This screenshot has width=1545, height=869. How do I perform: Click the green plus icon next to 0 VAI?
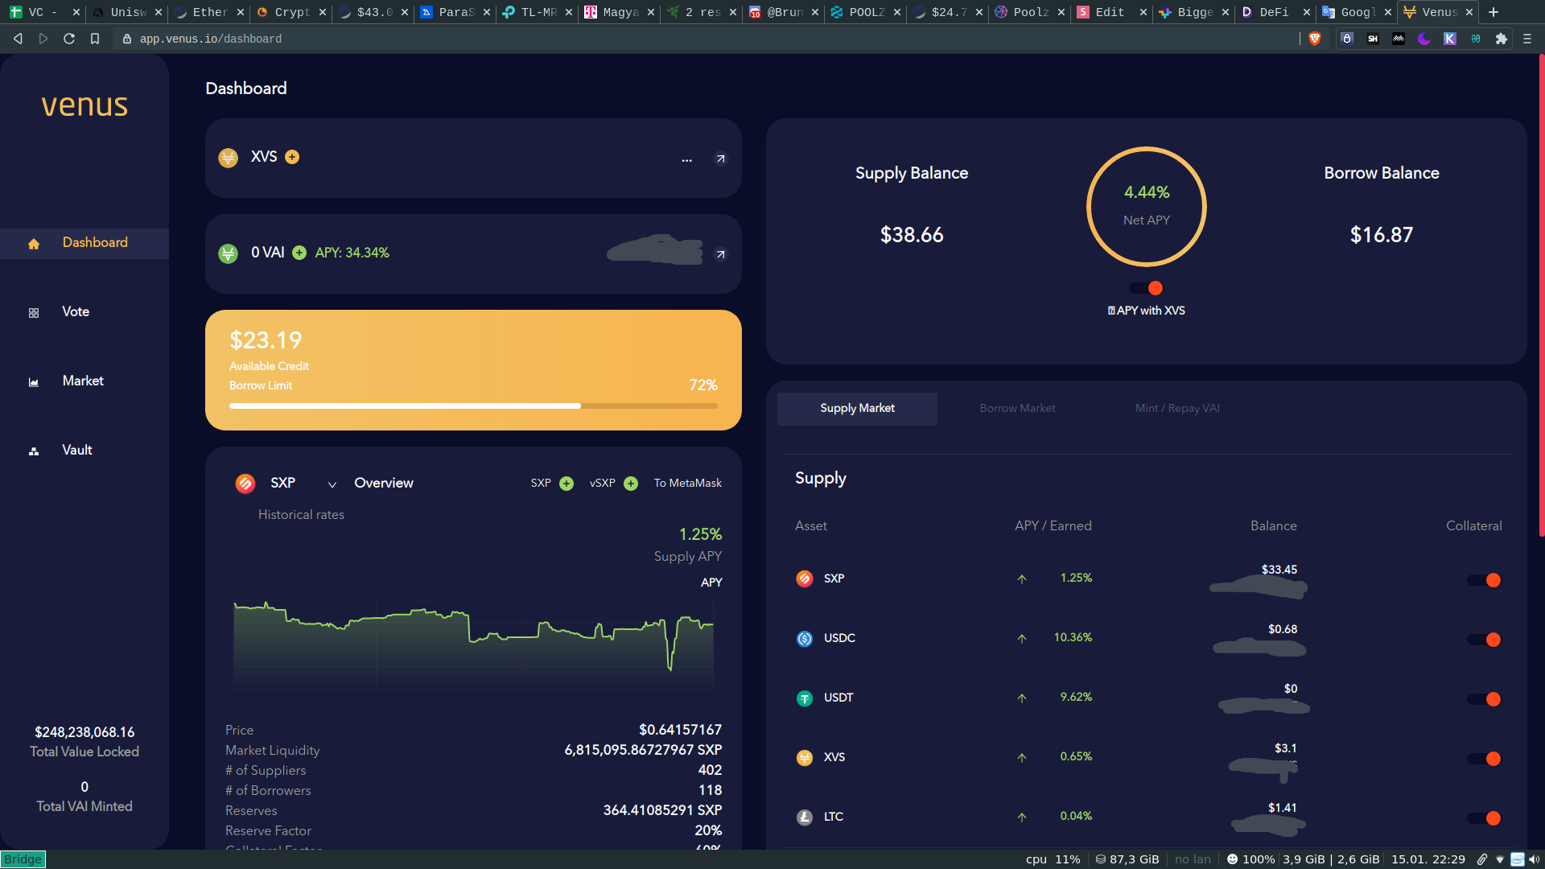pyautogui.click(x=299, y=253)
